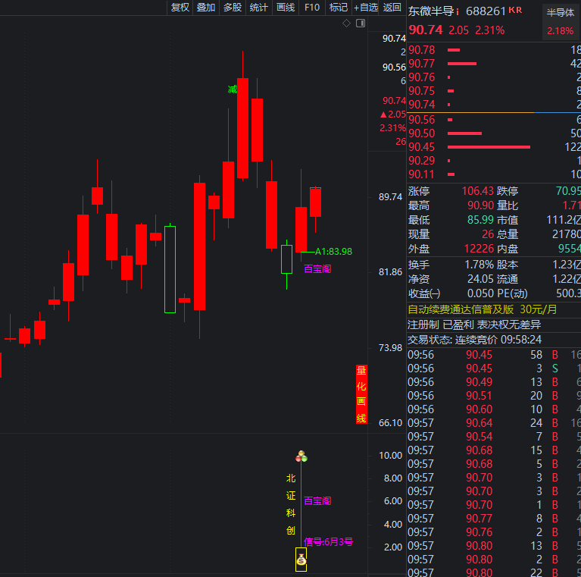Click the buy order price 90.29
581x577 pixels.
[422, 161]
